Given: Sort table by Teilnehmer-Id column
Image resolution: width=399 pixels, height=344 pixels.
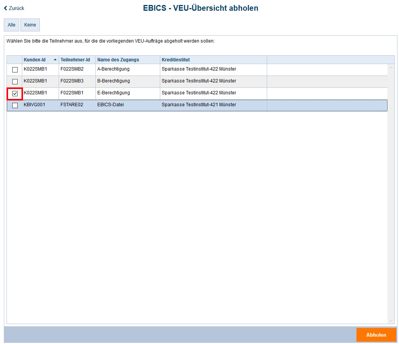Looking at the screenshot, I should point(75,60).
